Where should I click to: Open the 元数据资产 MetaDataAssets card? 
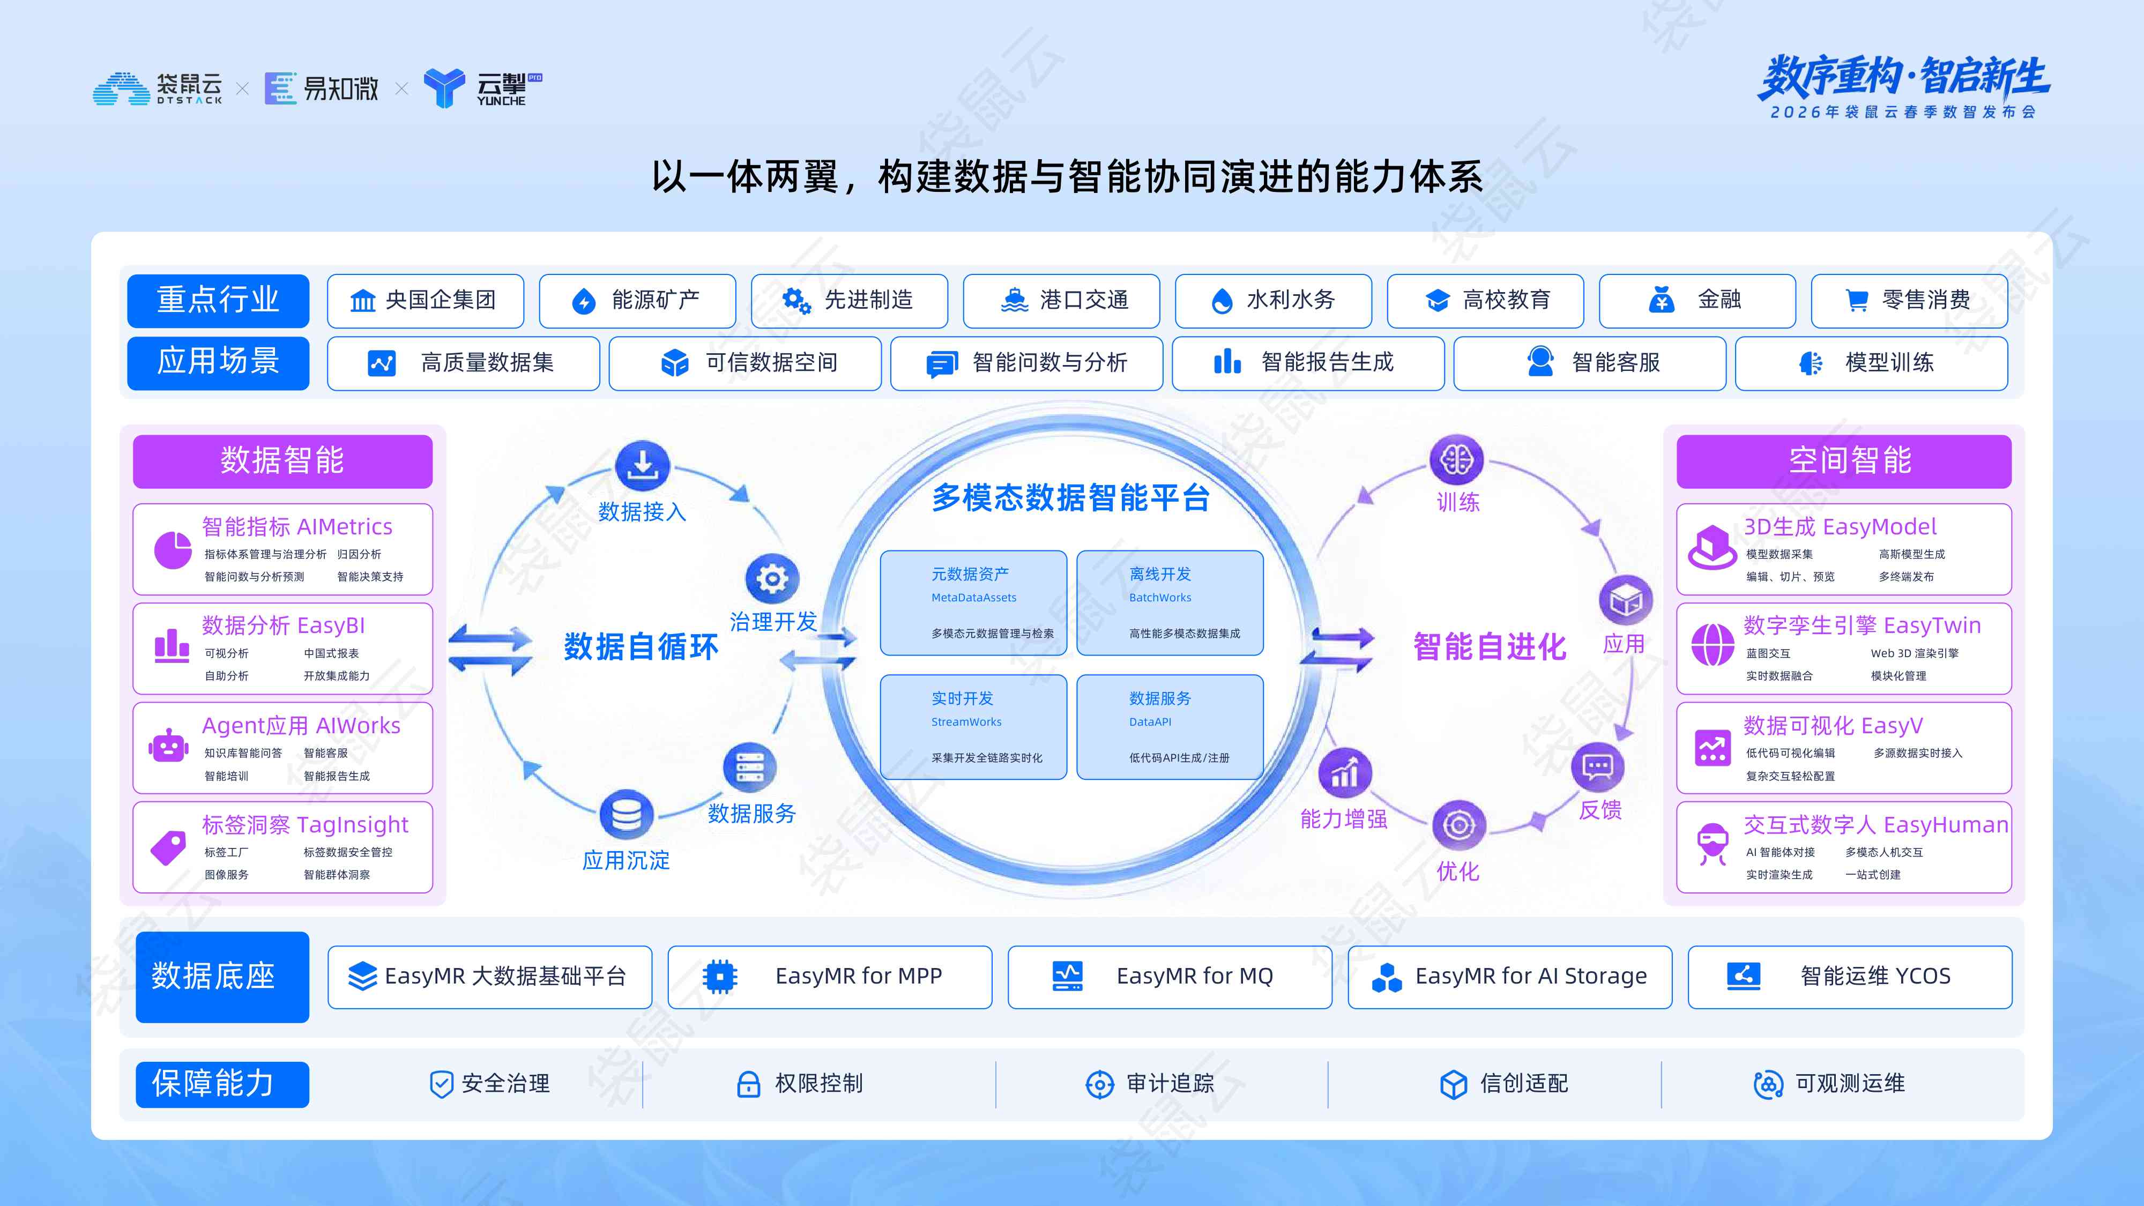[x=973, y=602]
